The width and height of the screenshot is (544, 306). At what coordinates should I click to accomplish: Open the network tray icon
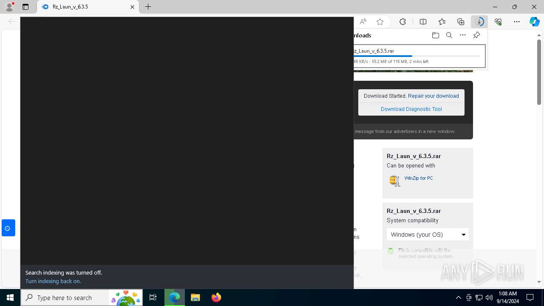click(x=479, y=297)
